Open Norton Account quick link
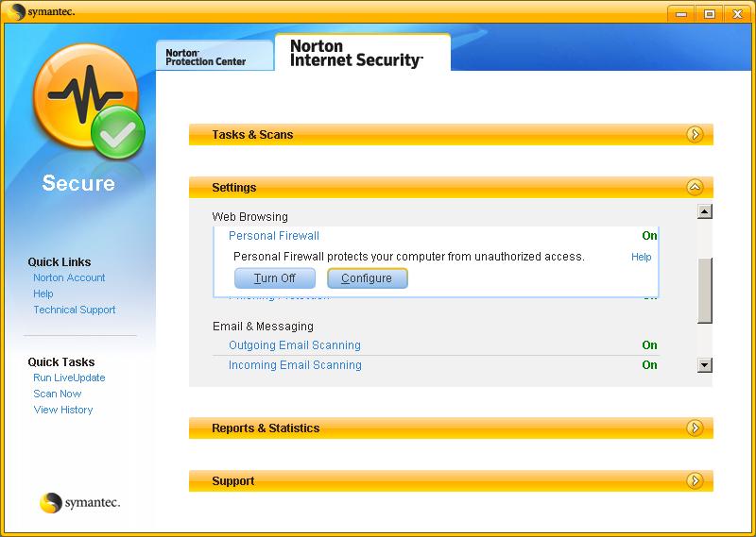 (x=69, y=277)
